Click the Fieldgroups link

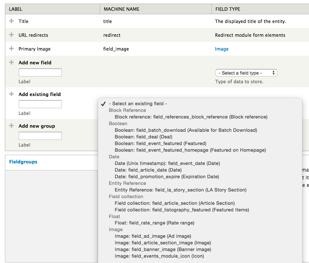pos(23,162)
